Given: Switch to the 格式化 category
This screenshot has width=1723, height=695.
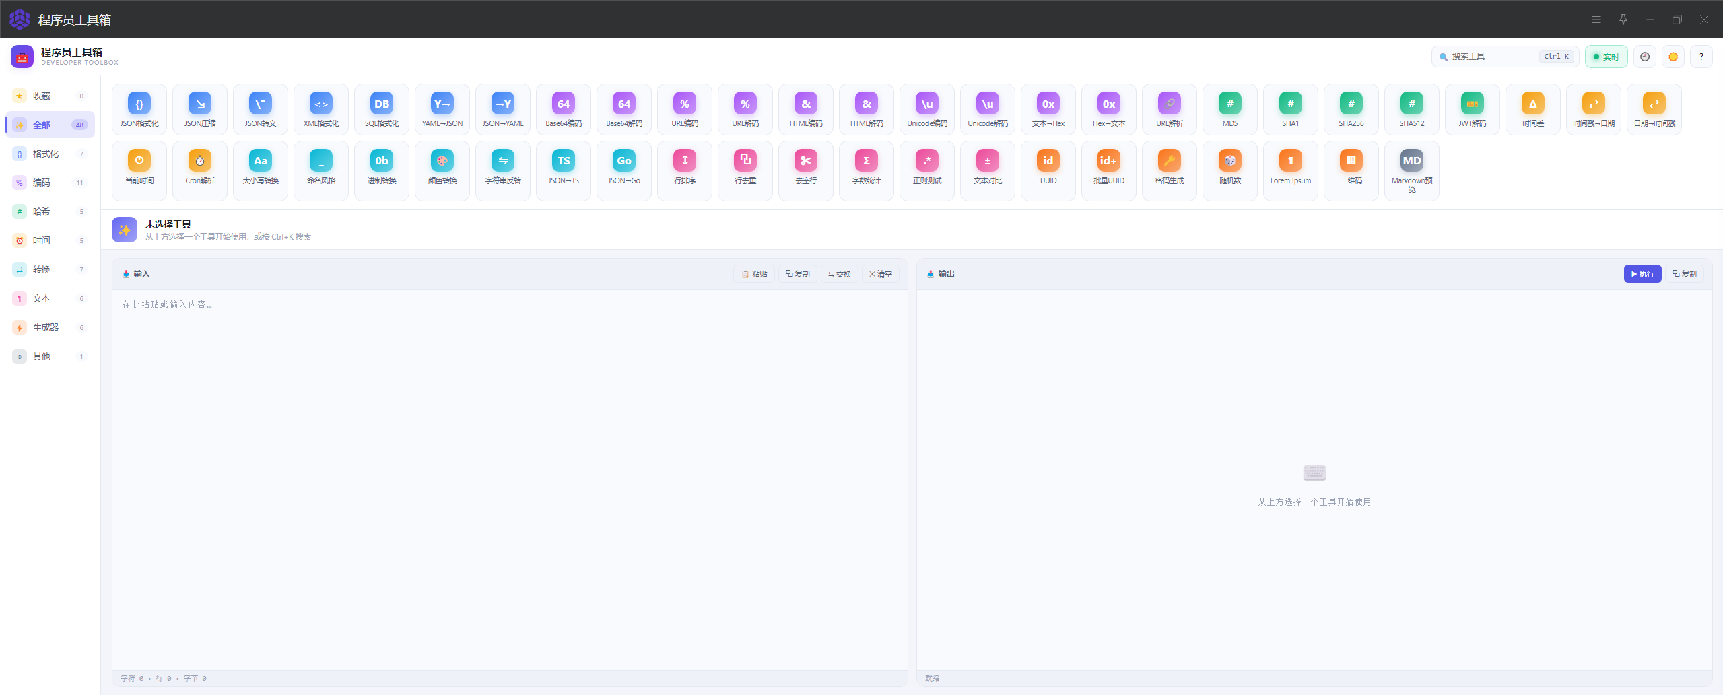Looking at the screenshot, I should click(x=50, y=154).
